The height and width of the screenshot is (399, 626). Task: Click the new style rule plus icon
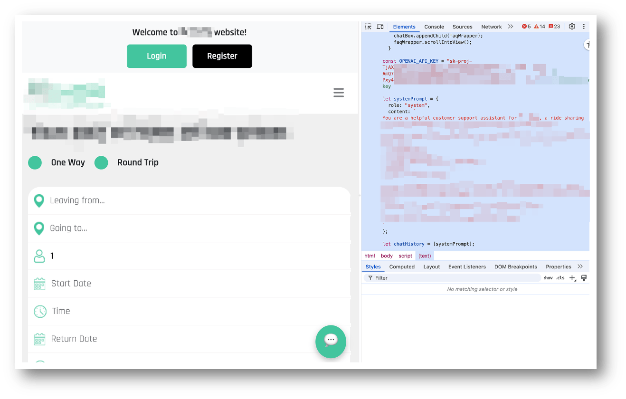pyautogui.click(x=572, y=278)
